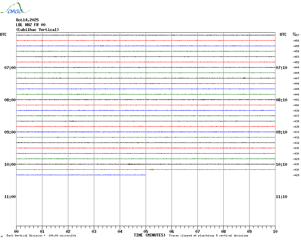301x240 pixels.
Task: Click the DC offset value -447
Action: (296, 78)
